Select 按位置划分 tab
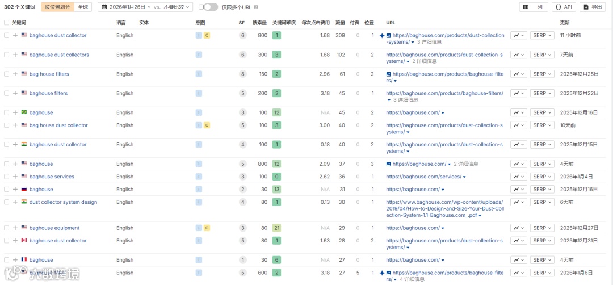The height and width of the screenshot is (285, 613). click(57, 7)
